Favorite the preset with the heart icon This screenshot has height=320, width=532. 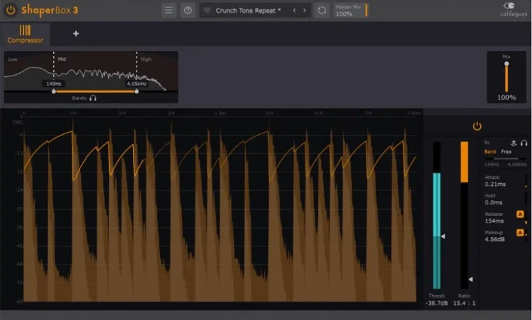tap(207, 11)
